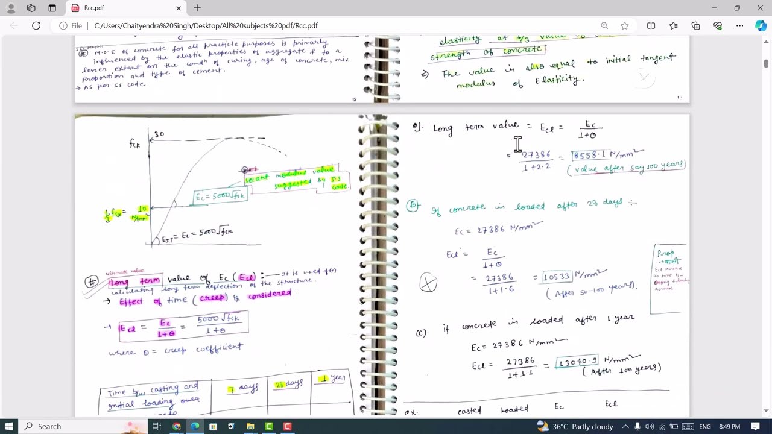772x434 pixels.
Task: Open Microsoft Store from taskbar
Action: point(213,426)
